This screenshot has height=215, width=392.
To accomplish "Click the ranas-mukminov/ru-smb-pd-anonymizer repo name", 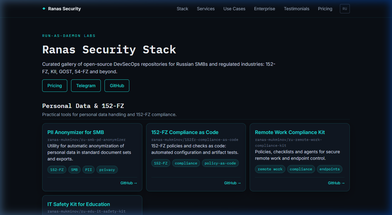I will coord(86,139).
